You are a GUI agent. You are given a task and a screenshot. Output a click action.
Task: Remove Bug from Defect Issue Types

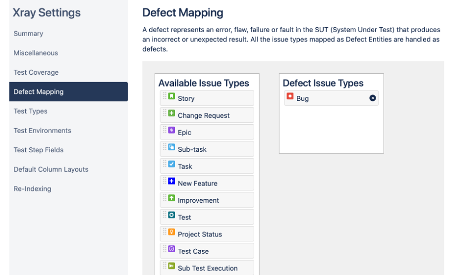(x=373, y=98)
